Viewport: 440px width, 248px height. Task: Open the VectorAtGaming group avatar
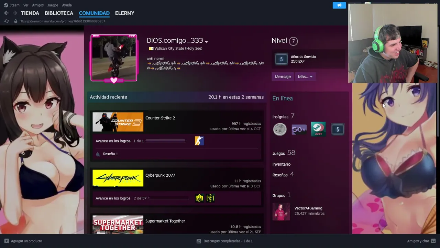[281, 211]
